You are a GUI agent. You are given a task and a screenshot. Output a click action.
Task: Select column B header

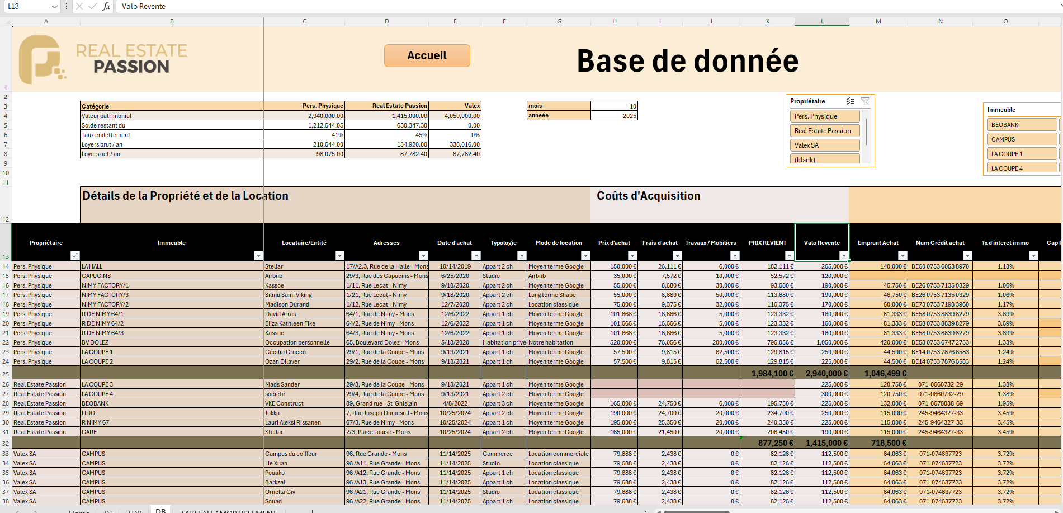(172, 21)
